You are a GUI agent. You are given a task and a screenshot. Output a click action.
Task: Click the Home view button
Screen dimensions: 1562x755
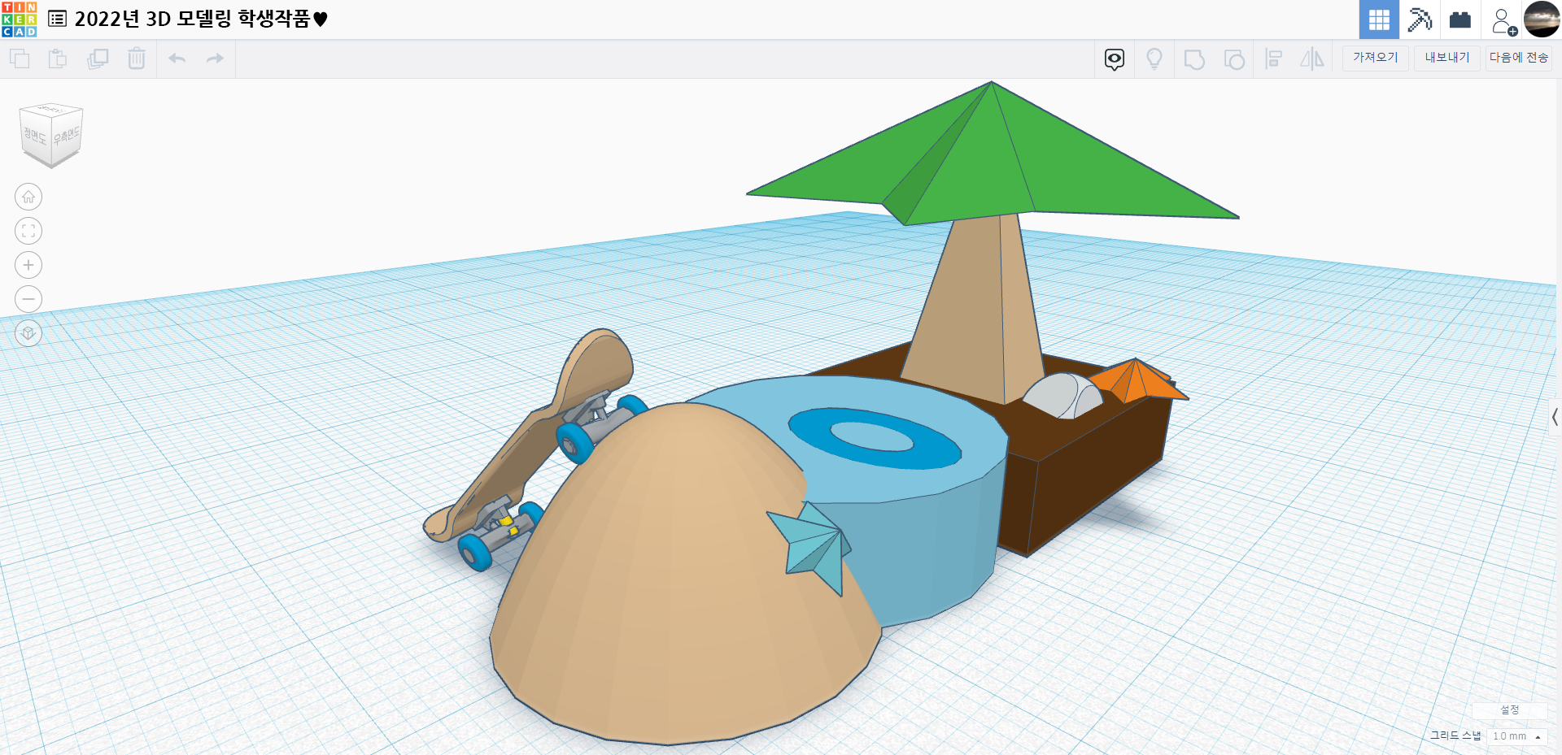[x=28, y=197]
